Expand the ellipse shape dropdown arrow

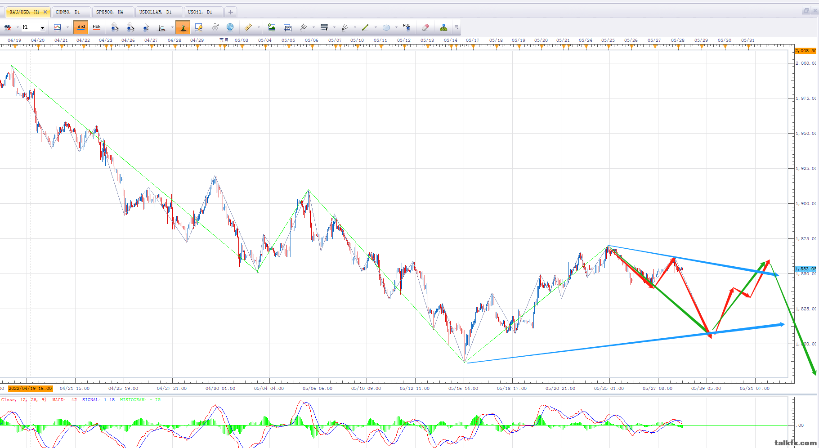[x=396, y=27]
